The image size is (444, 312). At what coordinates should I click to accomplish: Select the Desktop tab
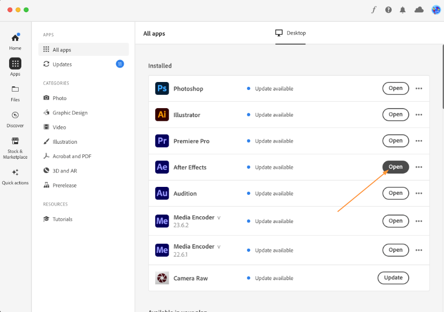coord(291,33)
